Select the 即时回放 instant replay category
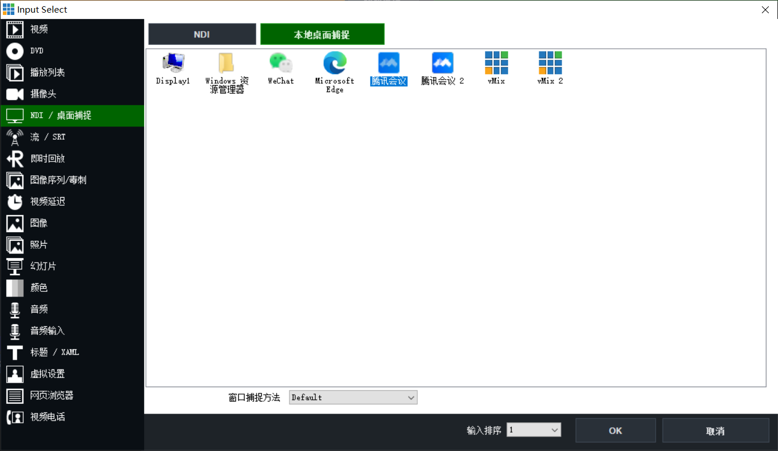The width and height of the screenshot is (778, 451). (x=47, y=159)
